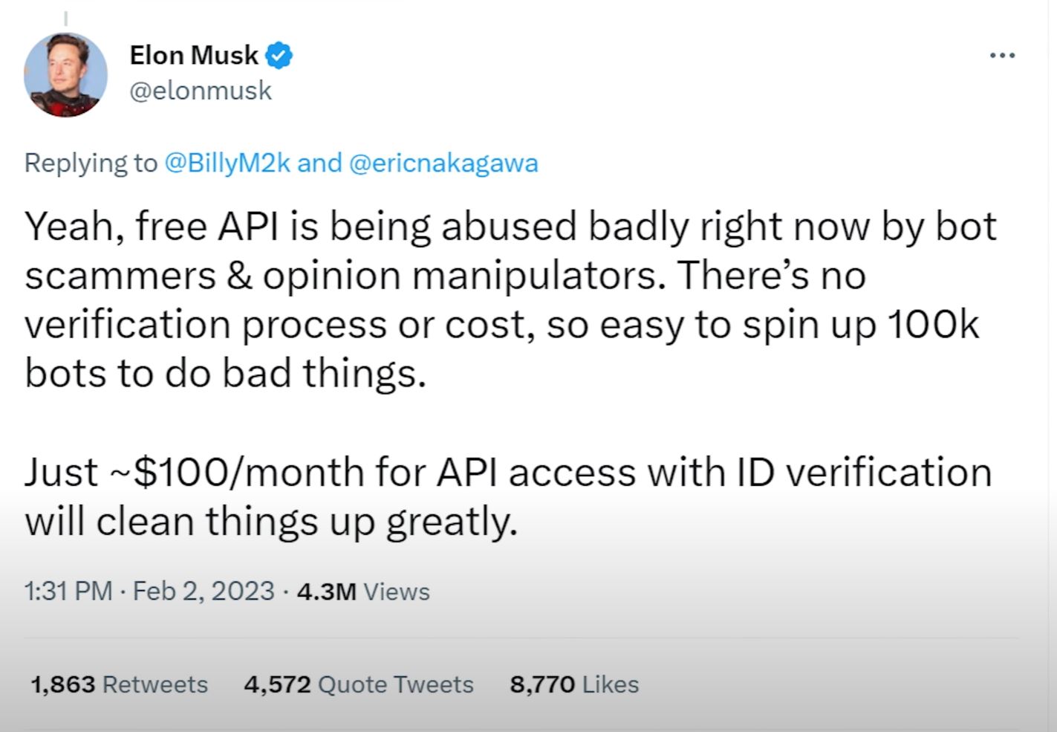Click the thread connector line above avatar
This screenshot has height=732, width=1057.
pos(65,17)
